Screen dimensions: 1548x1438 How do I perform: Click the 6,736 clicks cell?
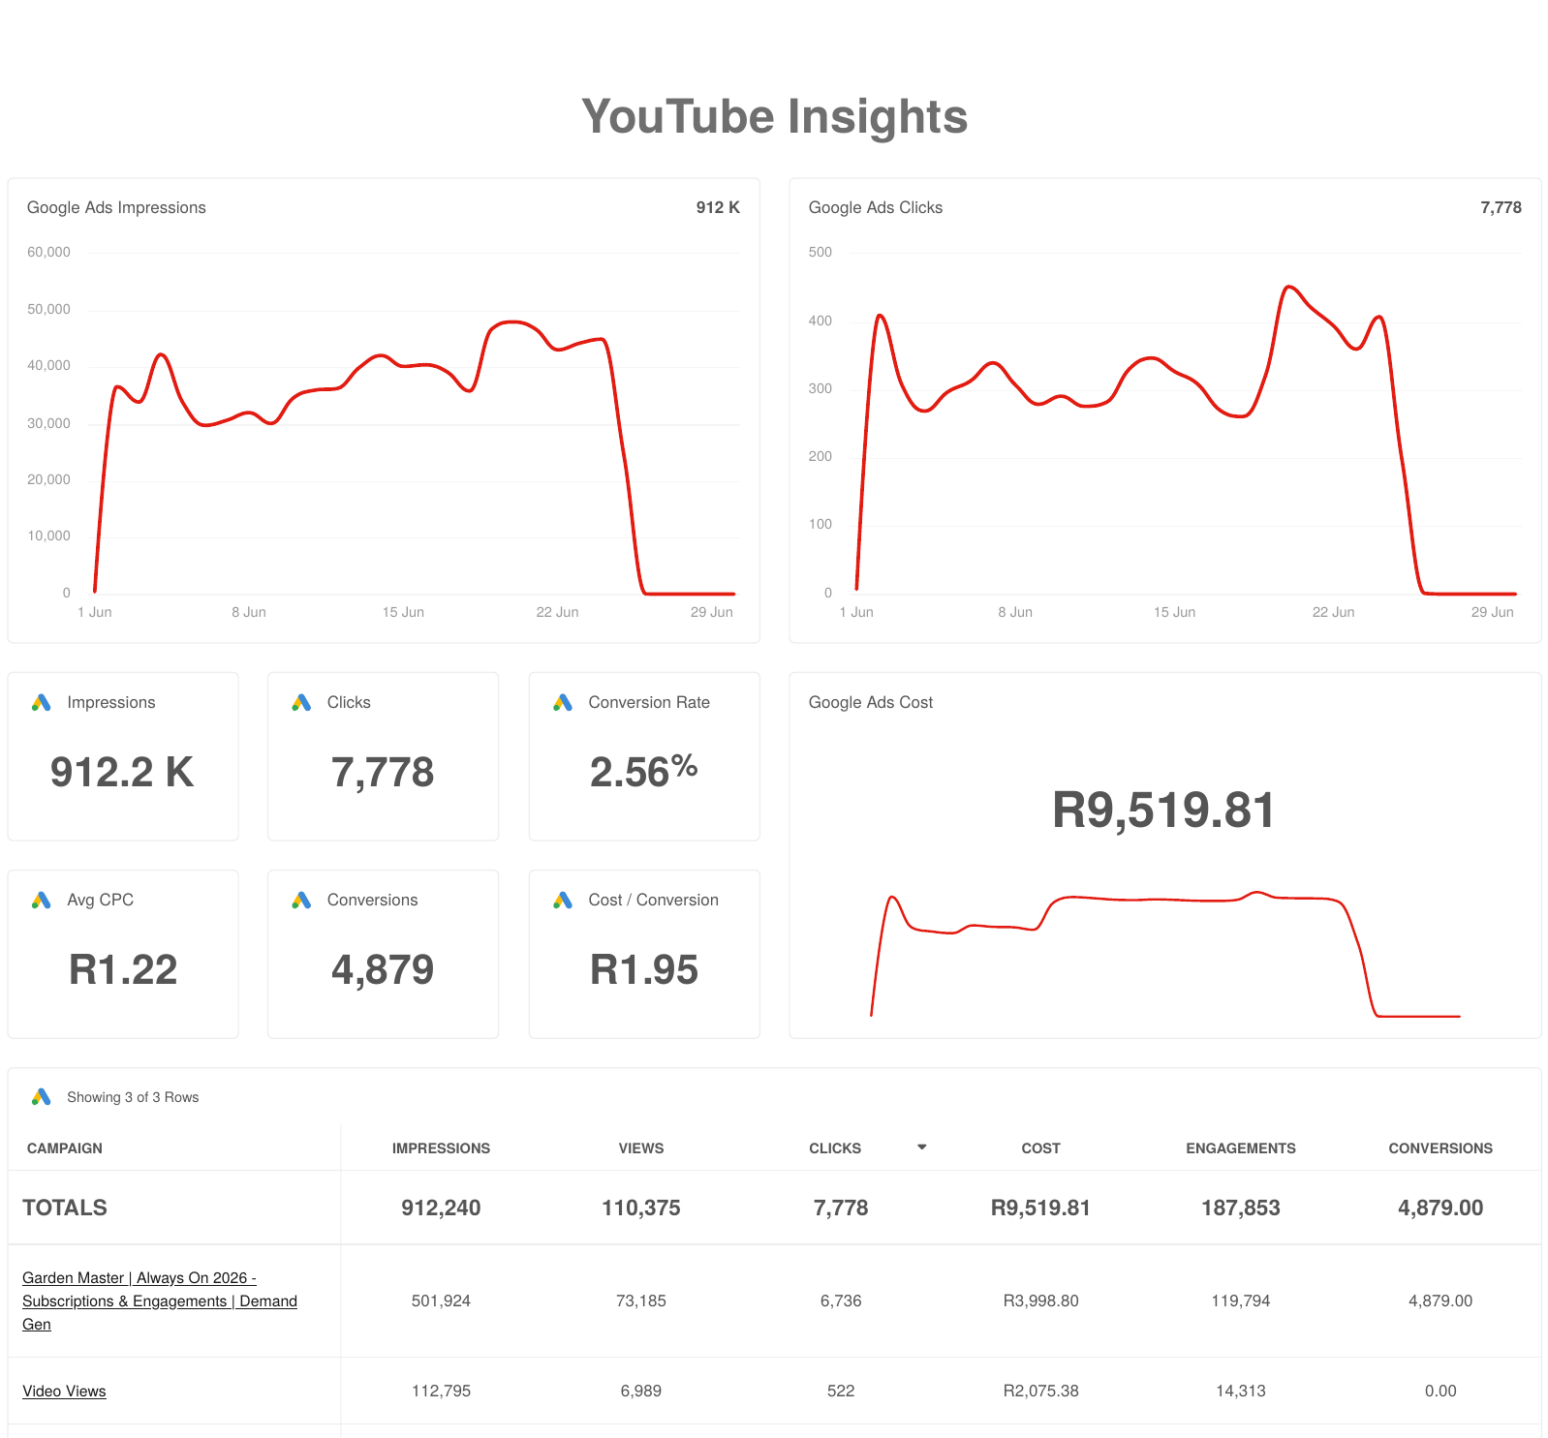click(841, 1300)
